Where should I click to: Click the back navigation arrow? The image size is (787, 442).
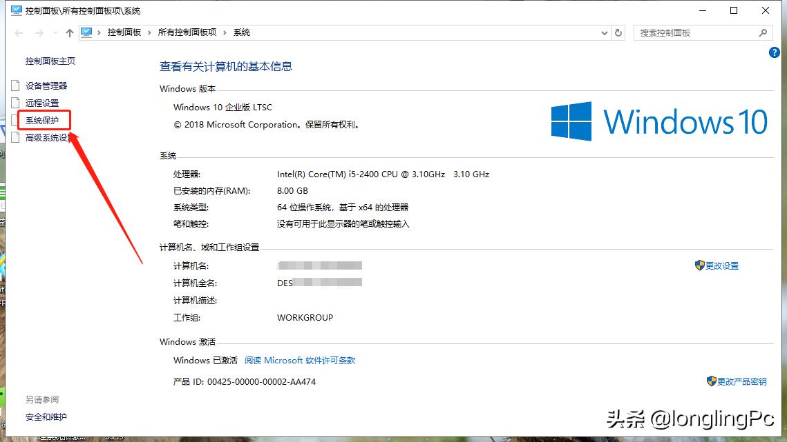(x=19, y=32)
